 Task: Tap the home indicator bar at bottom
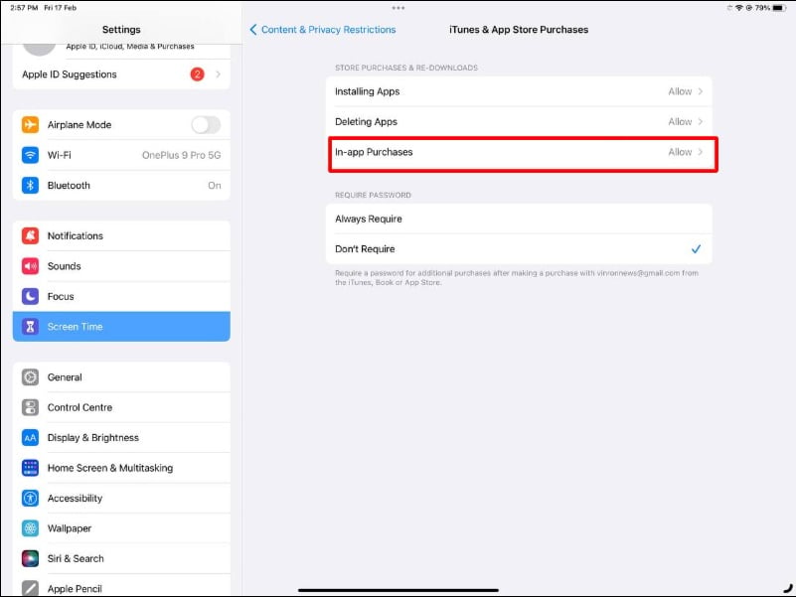click(x=398, y=590)
